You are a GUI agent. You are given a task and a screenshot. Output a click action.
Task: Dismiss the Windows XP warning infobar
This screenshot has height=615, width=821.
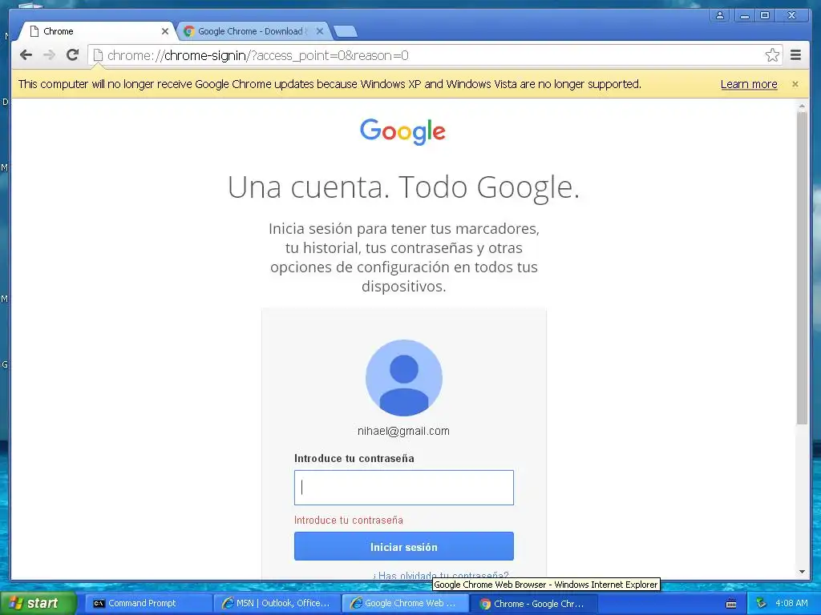tap(795, 84)
